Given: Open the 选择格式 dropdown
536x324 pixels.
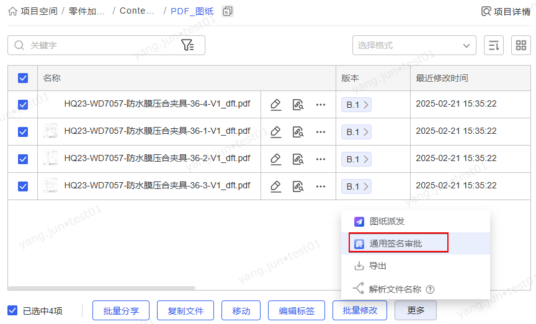Looking at the screenshot, I should point(414,45).
